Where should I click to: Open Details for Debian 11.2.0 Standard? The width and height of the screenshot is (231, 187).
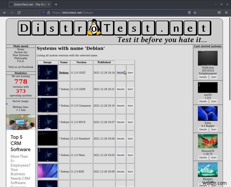pos(120,139)
